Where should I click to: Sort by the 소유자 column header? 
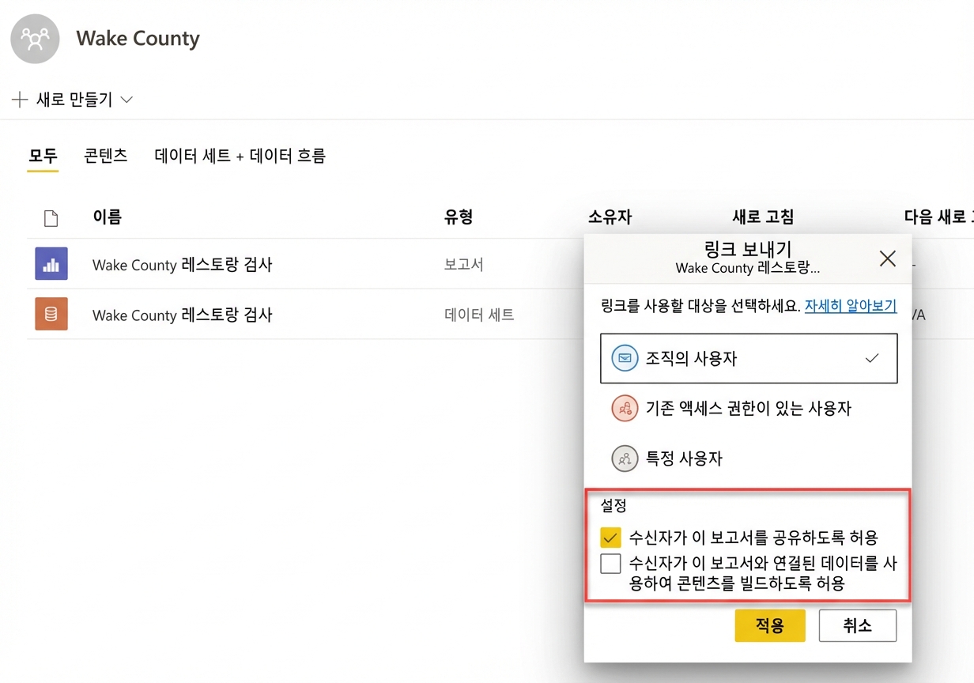coord(610,217)
